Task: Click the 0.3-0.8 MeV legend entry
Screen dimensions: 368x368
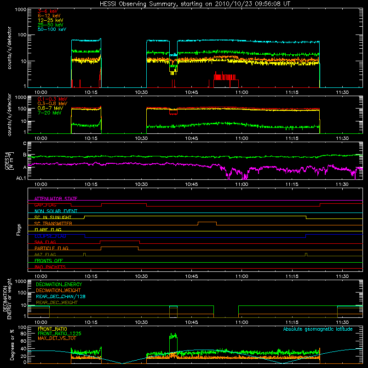Action: pyautogui.click(x=52, y=103)
